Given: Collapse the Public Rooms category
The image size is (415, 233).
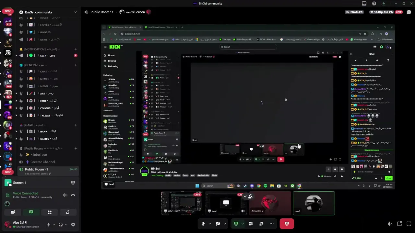Looking at the screenshot, I should point(41,148).
